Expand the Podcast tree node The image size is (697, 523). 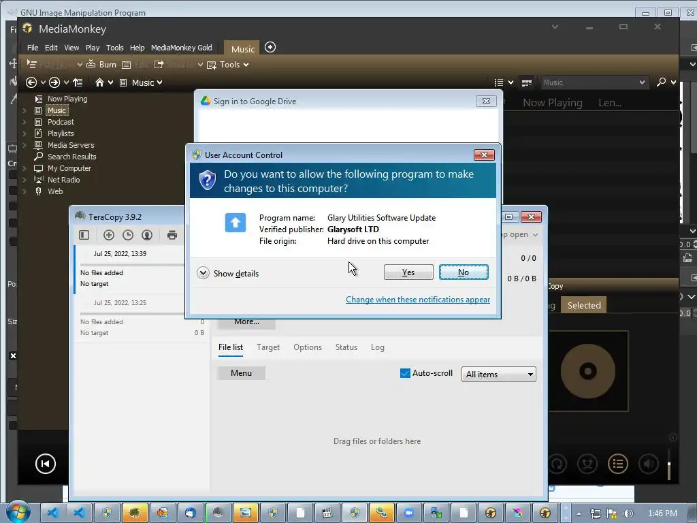tap(25, 123)
